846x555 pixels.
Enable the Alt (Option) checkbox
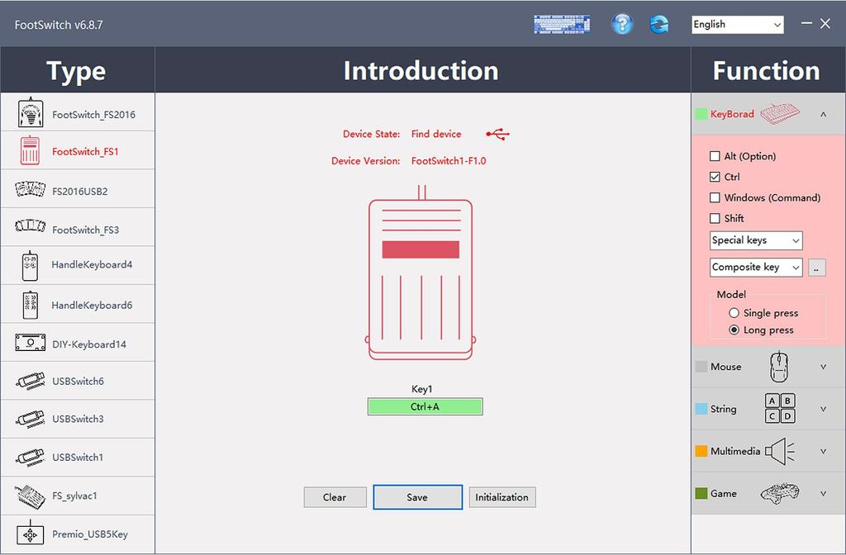tap(715, 156)
